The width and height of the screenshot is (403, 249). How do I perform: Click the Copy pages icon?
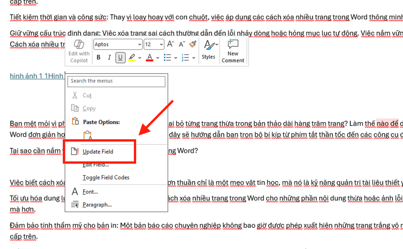pyautogui.click(x=75, y=108)
